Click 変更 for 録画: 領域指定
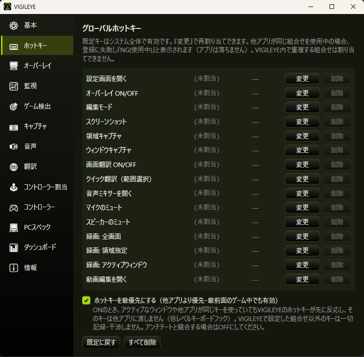This screenshot has height=357, width=364. (302, 251)
